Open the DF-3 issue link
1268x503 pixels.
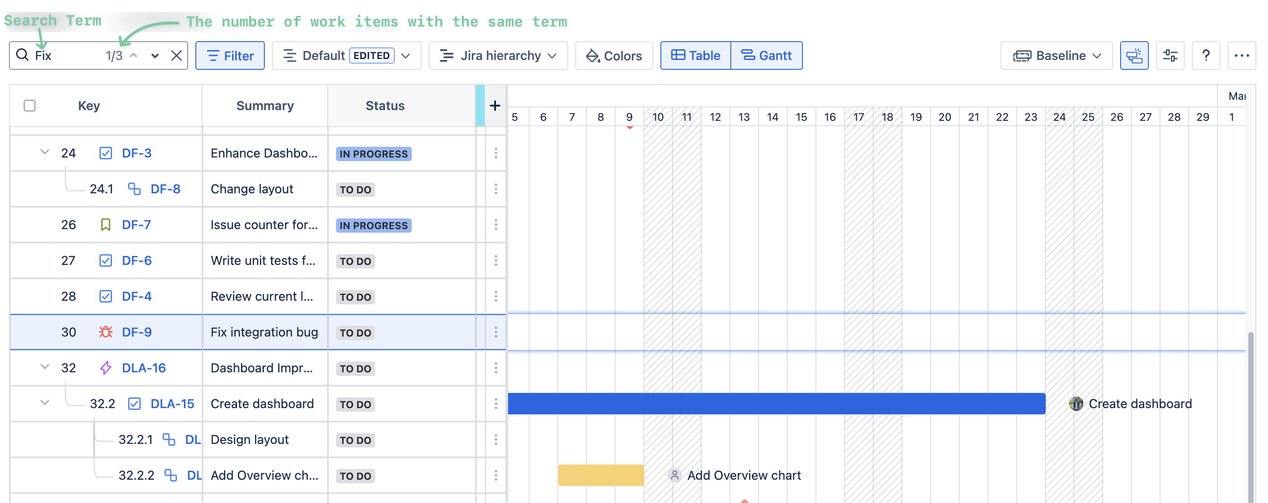pyautogui.click(x=136, y=153)
